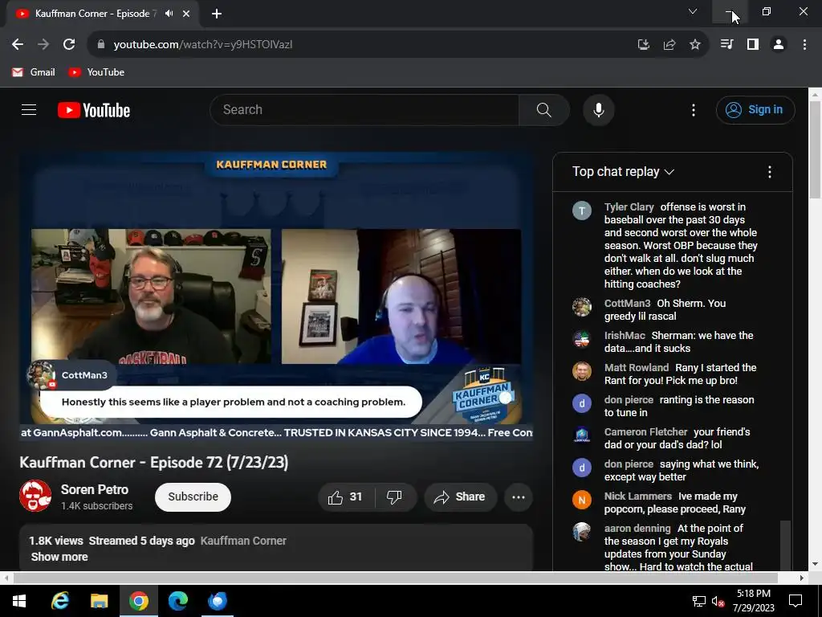Open Chrome three-dot menu

(x=804, y=45)
